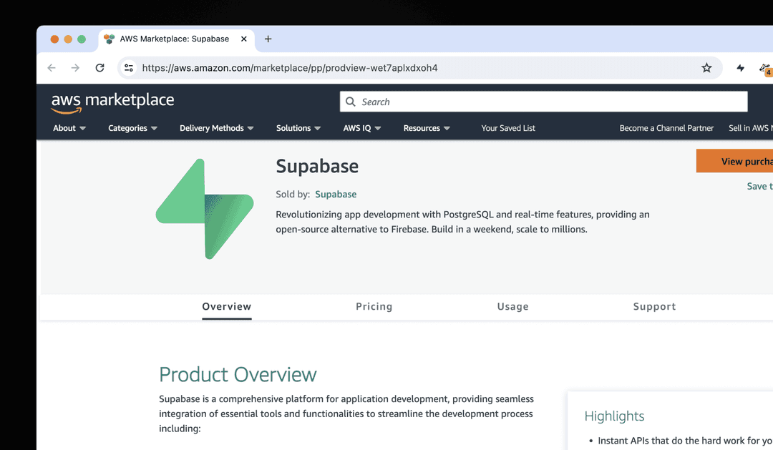Bookmark this page with star icon
Image resolution: width=773 pixels, height=450 pixels.
[x=706, y=68]
